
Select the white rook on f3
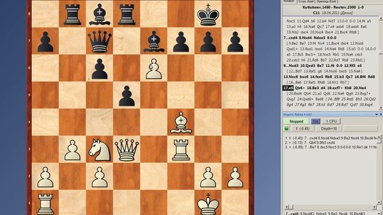tap(181, 150)
